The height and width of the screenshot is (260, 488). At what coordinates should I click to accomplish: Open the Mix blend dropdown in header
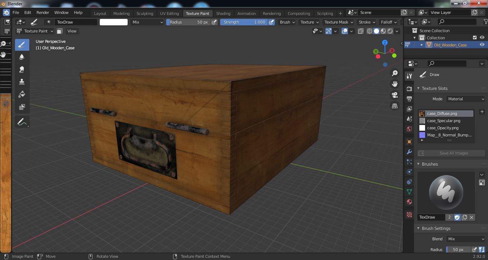click(x=147, y=22)
